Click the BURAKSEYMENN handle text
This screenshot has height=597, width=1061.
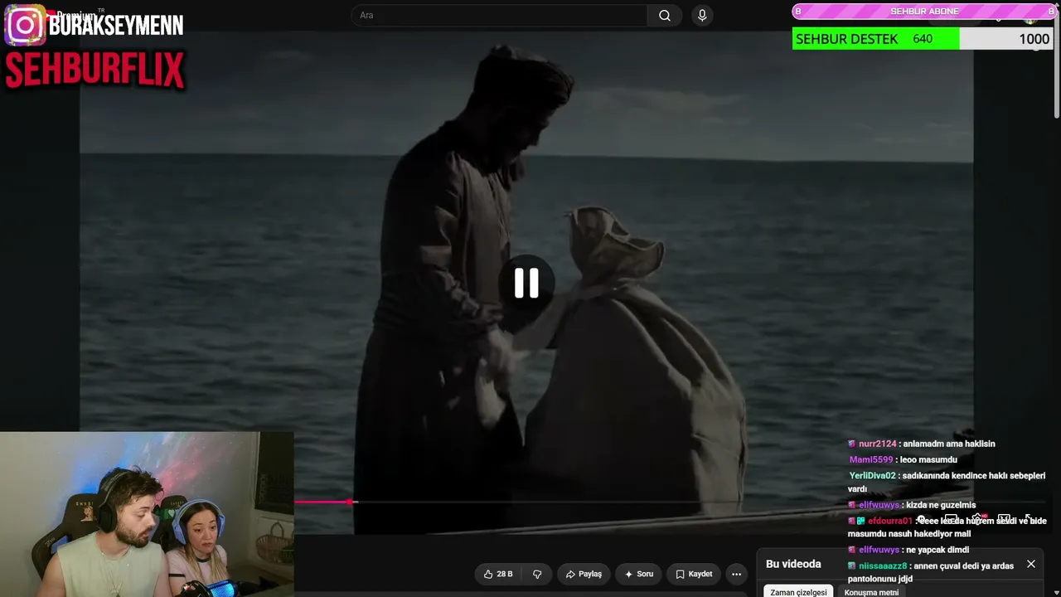pyautogui.click(x=116, y=26)
